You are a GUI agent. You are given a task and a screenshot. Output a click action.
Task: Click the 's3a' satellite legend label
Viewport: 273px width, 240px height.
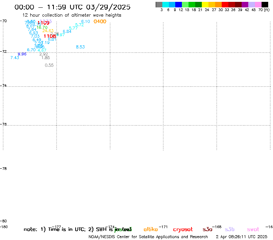coord(207,230)
